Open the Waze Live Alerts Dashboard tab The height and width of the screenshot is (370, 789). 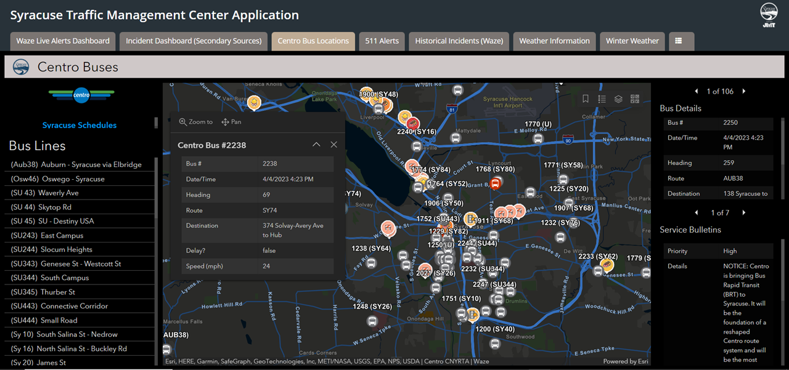(x=63, y=41)
